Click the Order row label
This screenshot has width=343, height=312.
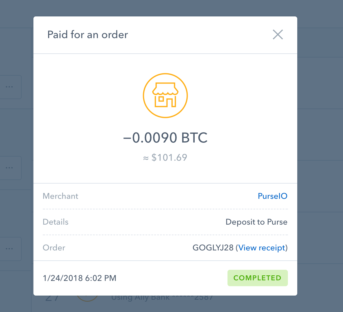pos(54,248)
